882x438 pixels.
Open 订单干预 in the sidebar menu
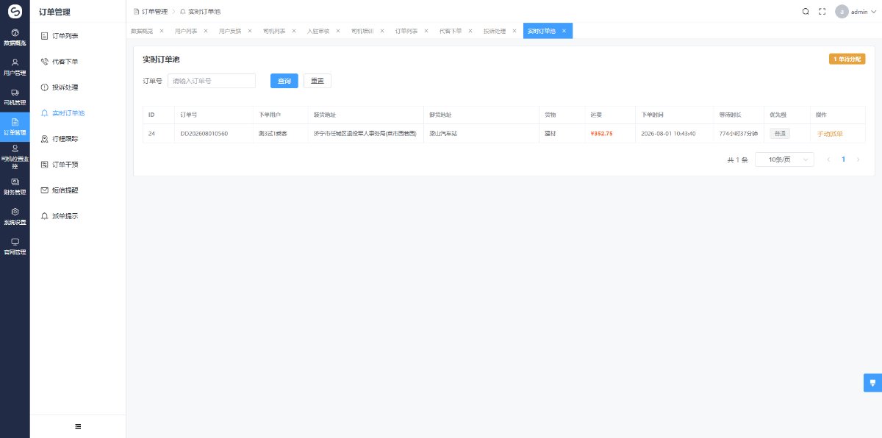click(78, 165)
